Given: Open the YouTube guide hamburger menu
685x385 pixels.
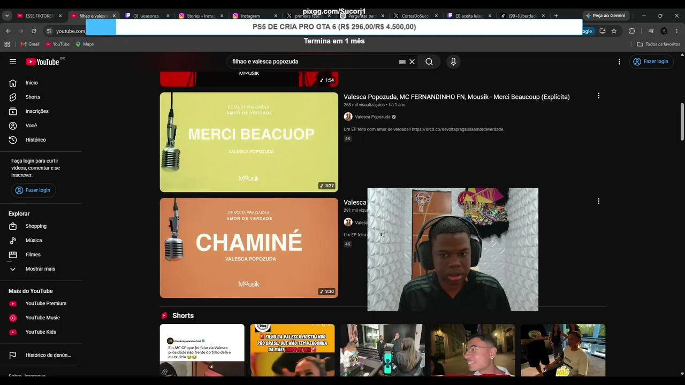Looking at the screenshot, I should point(13,61).
